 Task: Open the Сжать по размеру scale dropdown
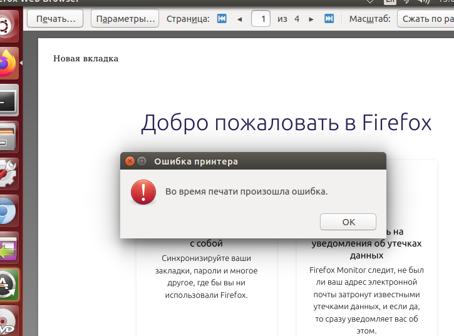point(425,19)
